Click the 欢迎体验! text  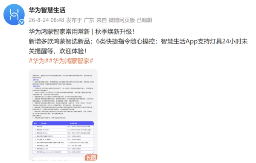pos(73,51)
